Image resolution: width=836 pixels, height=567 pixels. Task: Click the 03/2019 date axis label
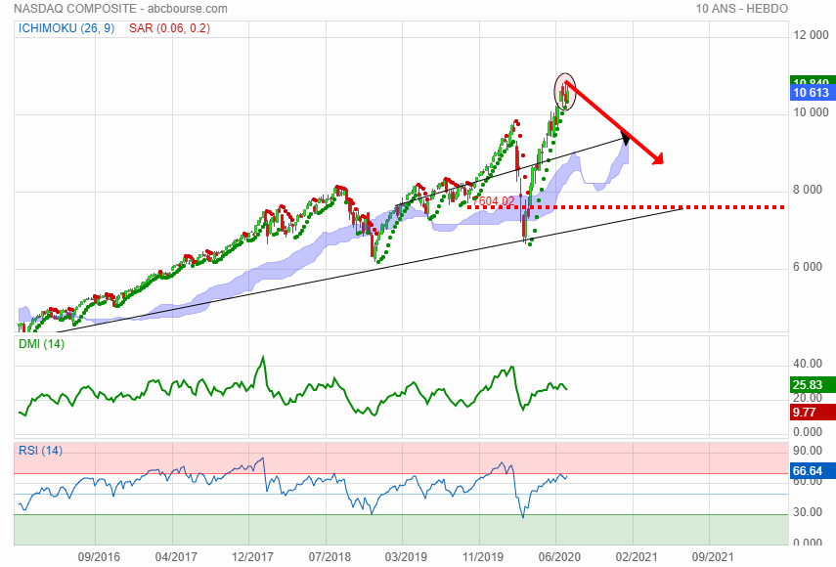tap(407, 557)
